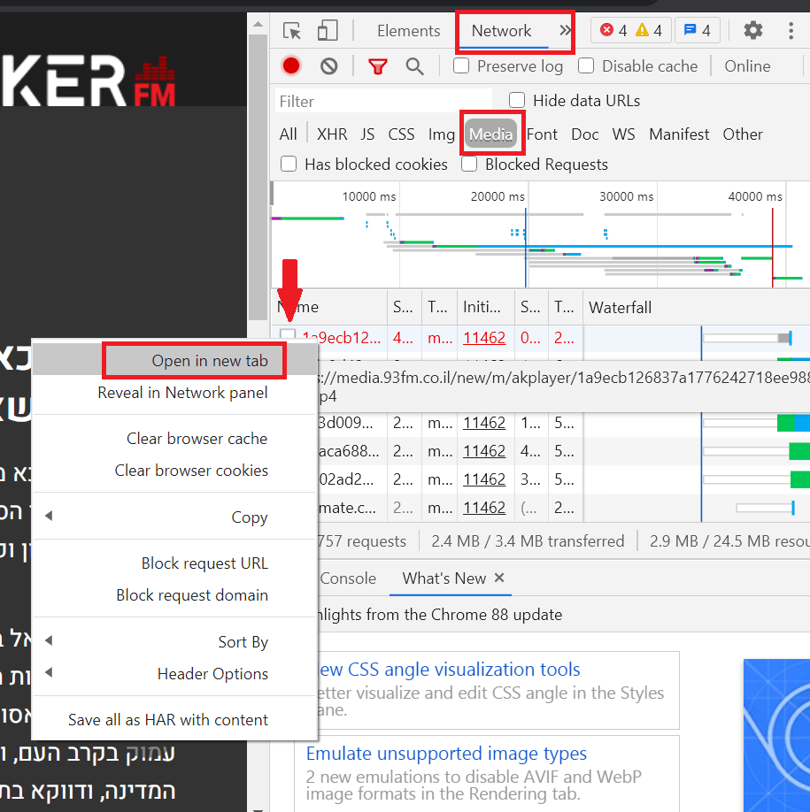Click the blue messages count badge

(x=697, y=31)
